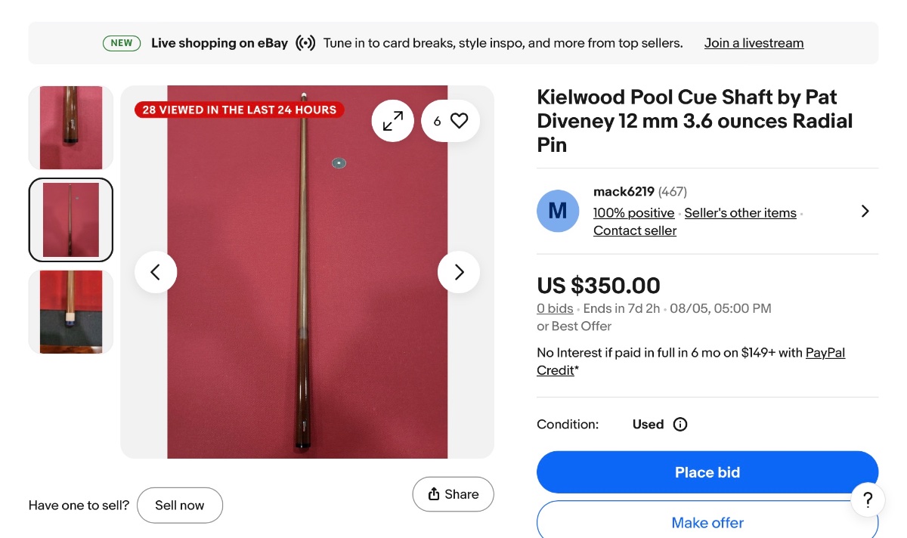
Task: Expand the product image to full view
Action: [x=393, y=121]
